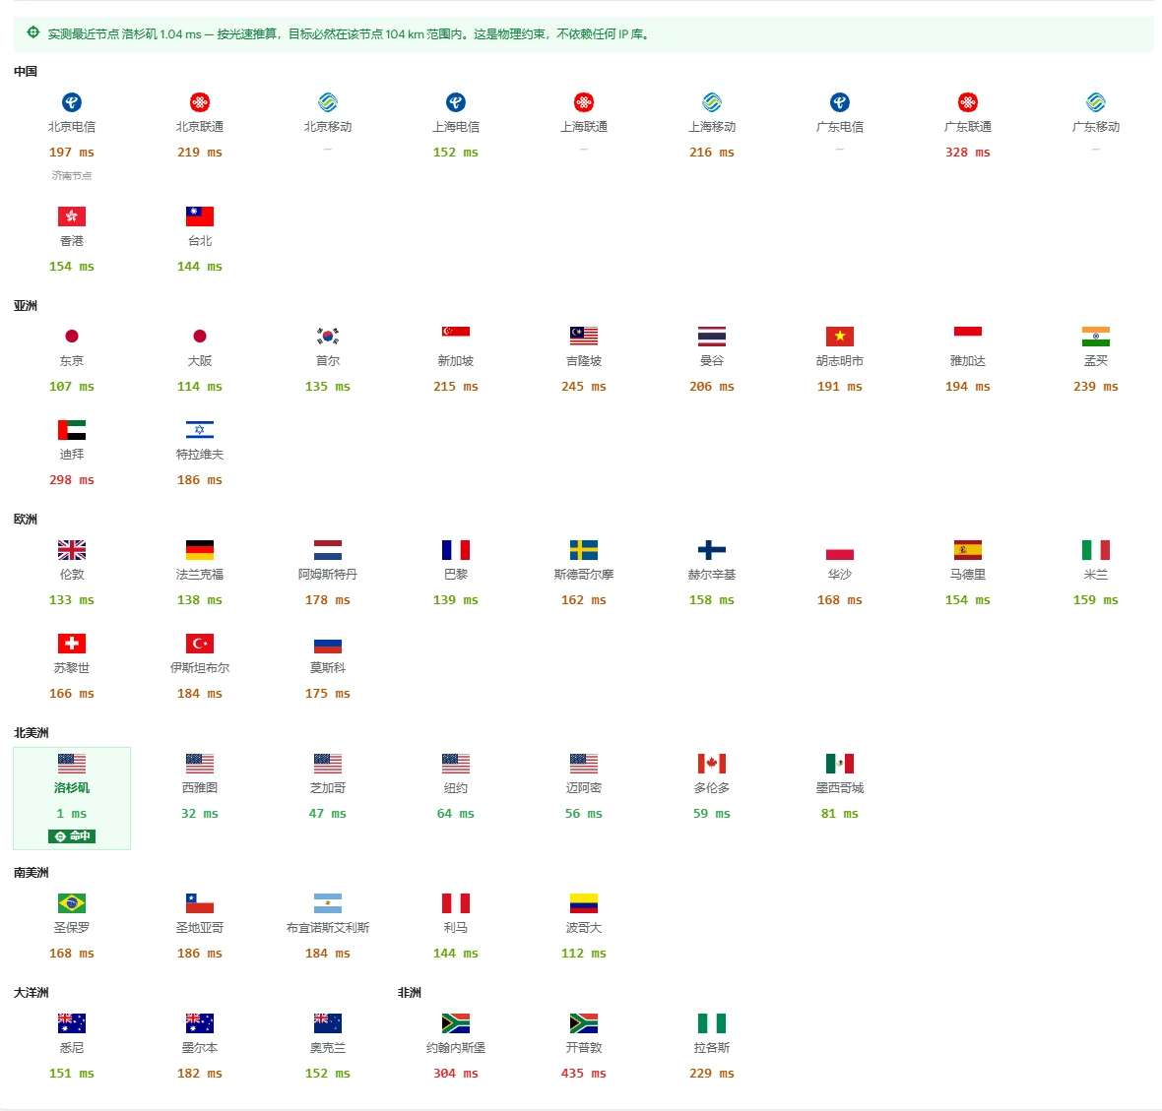Click the 欧洲 section heading
1162x1111 pixels.
pos(26,520)
